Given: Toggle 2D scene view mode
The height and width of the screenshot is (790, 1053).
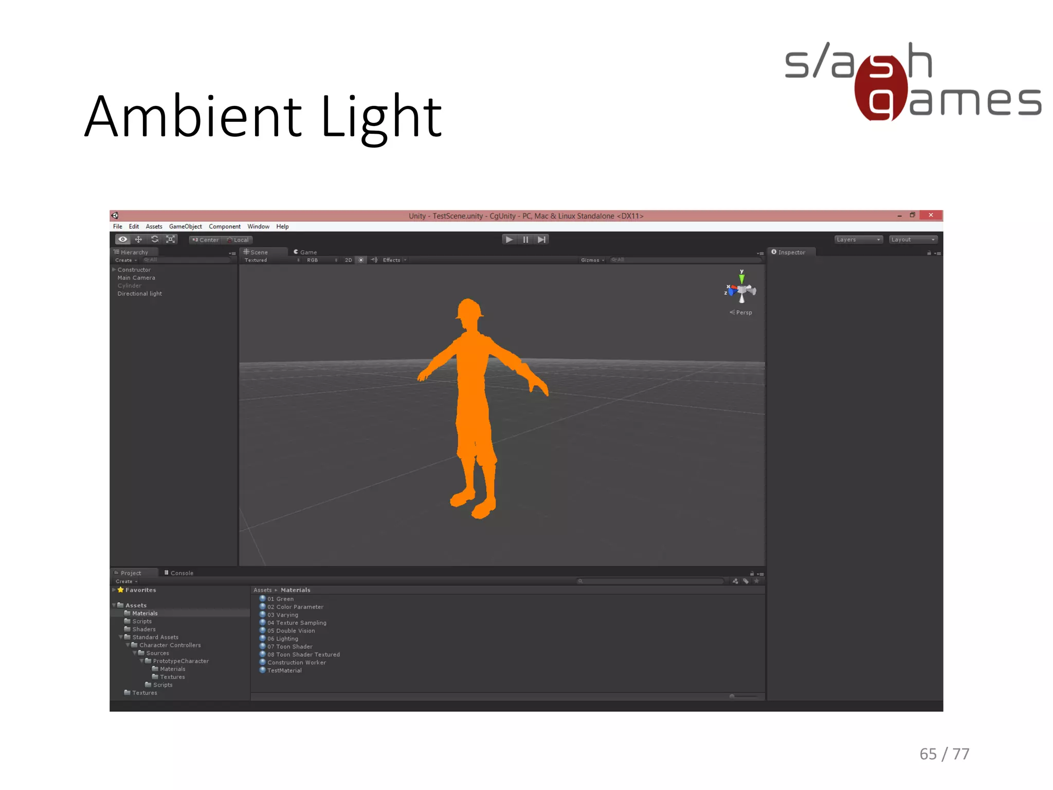Looking at the screenshot, I should [348, 260].
